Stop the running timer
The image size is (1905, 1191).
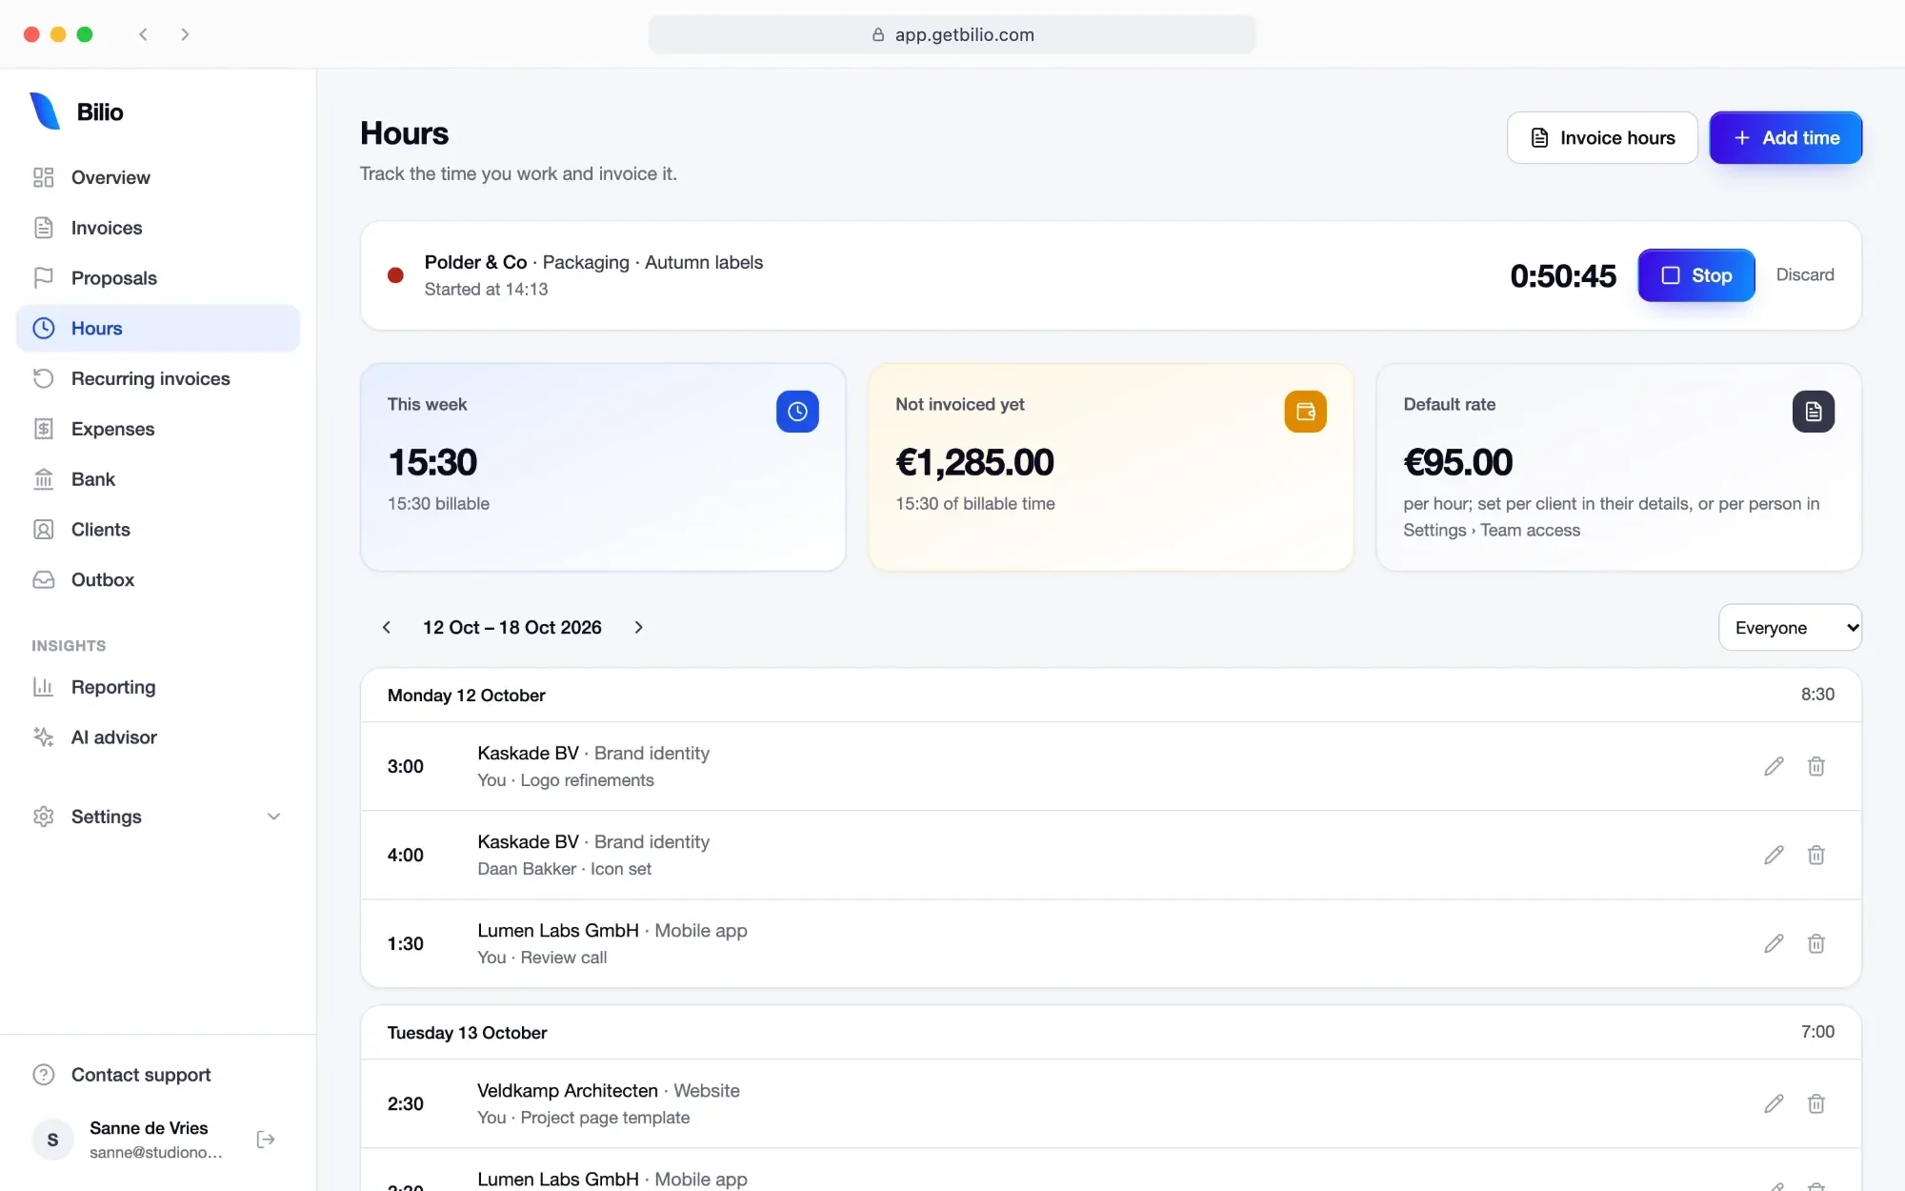pos(1696,275)
